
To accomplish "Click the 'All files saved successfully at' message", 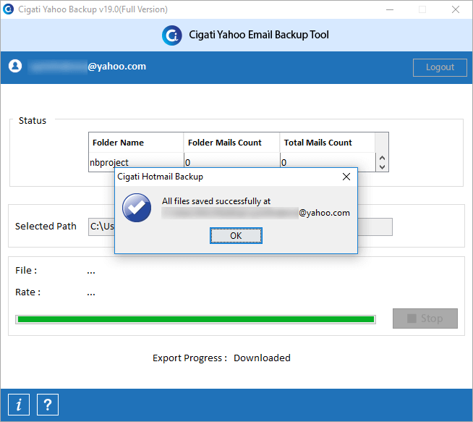I will [x=216, y=201].
